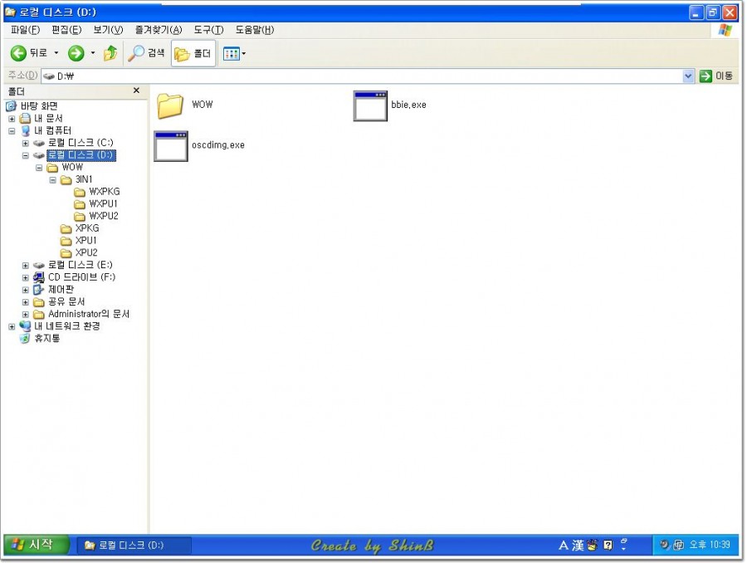Open the 즐겨찾기(A) menu
The image size is (747, 563).
point(159,30)
